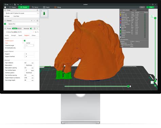Viewport: 161px width, 128px height.
Task: Click the redo arrow in title bar
Action: click(x=21, y=4)
